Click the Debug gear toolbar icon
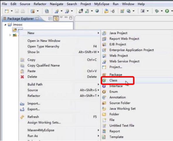 coord(157,11)
